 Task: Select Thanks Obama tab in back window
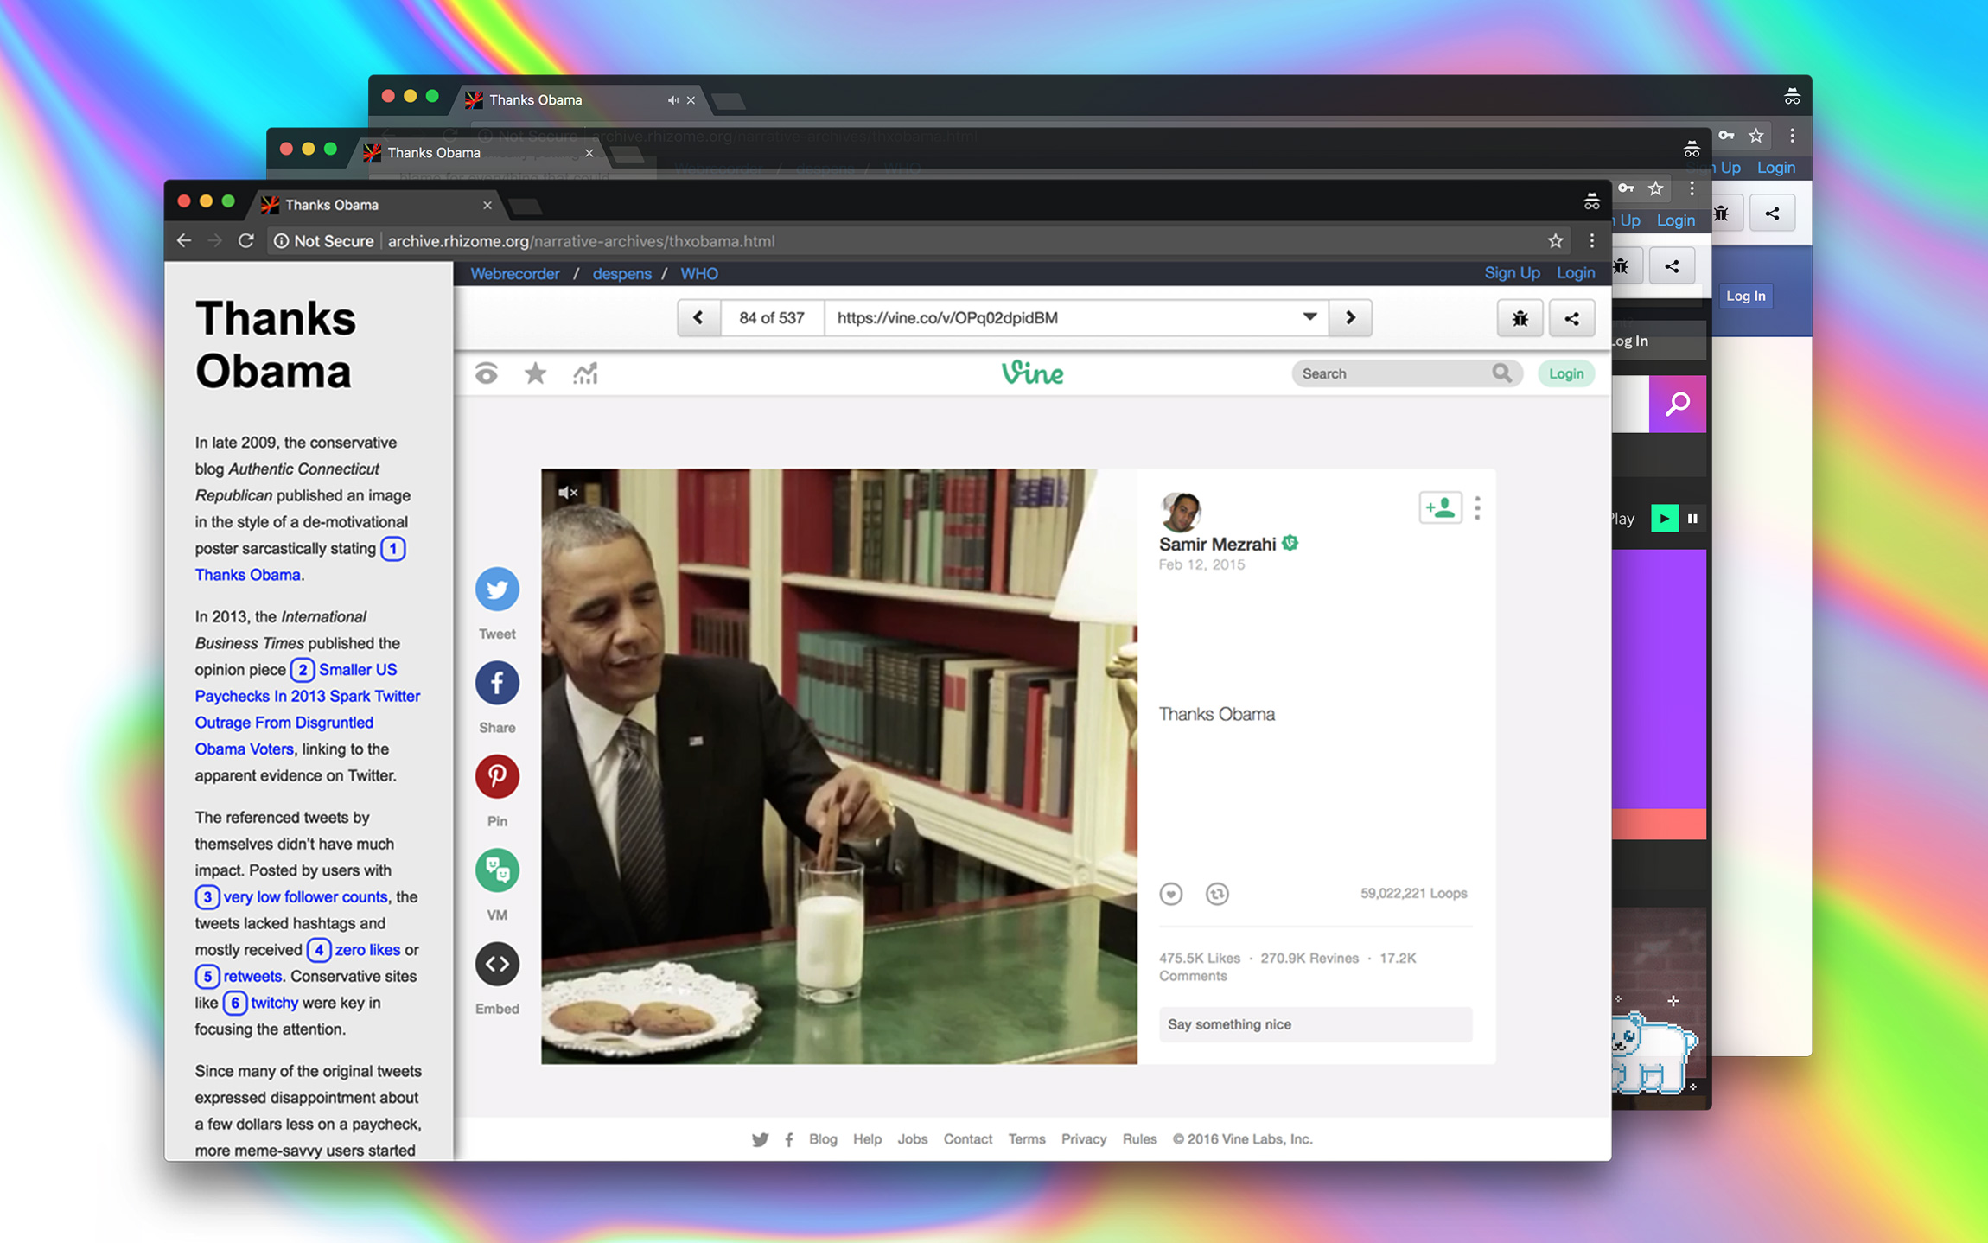click(581, 100)
